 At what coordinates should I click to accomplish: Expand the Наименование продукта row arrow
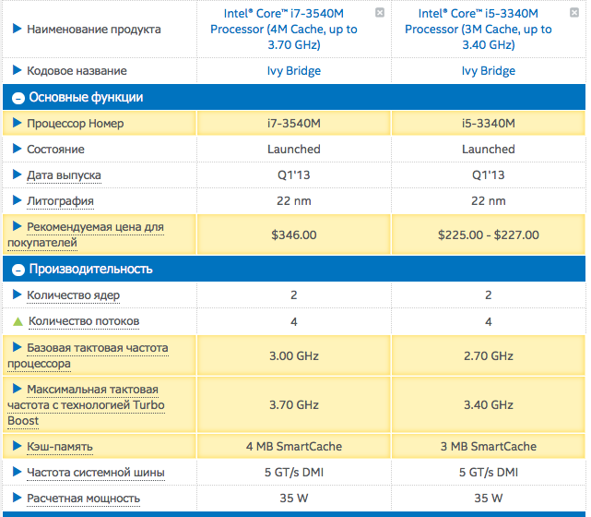(x=17, y=29)
